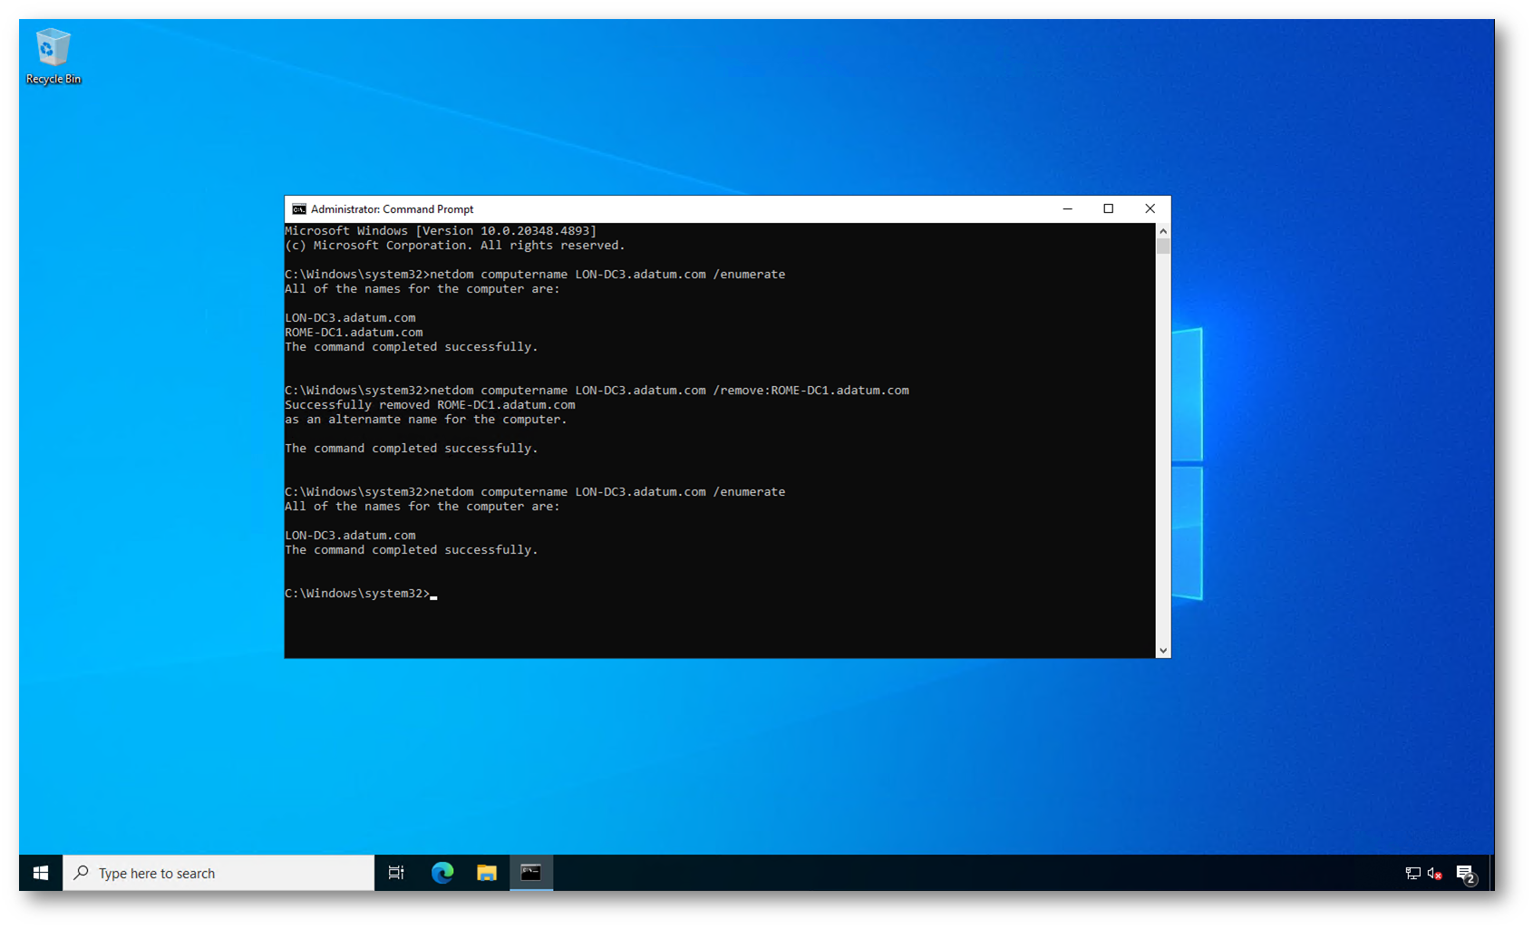Minimize the Command Prompt window

point(1067,209)
